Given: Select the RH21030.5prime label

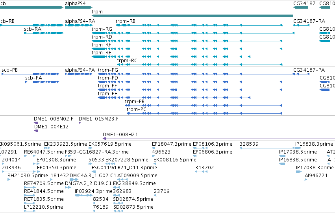Looking at the screenshot, I should pyautogui.click(x=28, y=176).
